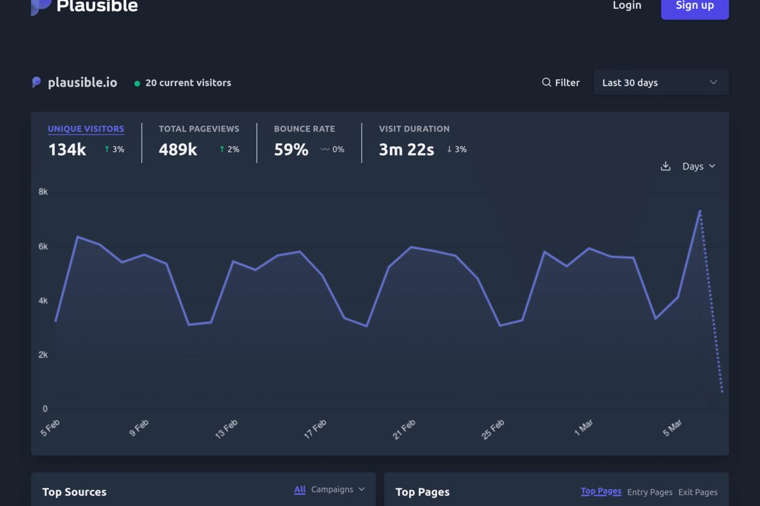Click the chart peak near 5 Mar
This screenshot has height=506, width=760.
point(700,211)
